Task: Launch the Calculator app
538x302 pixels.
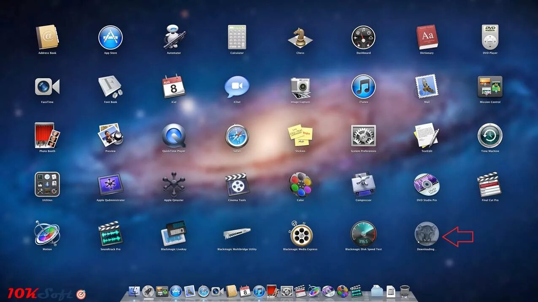Action: click(x=237, y=37)
